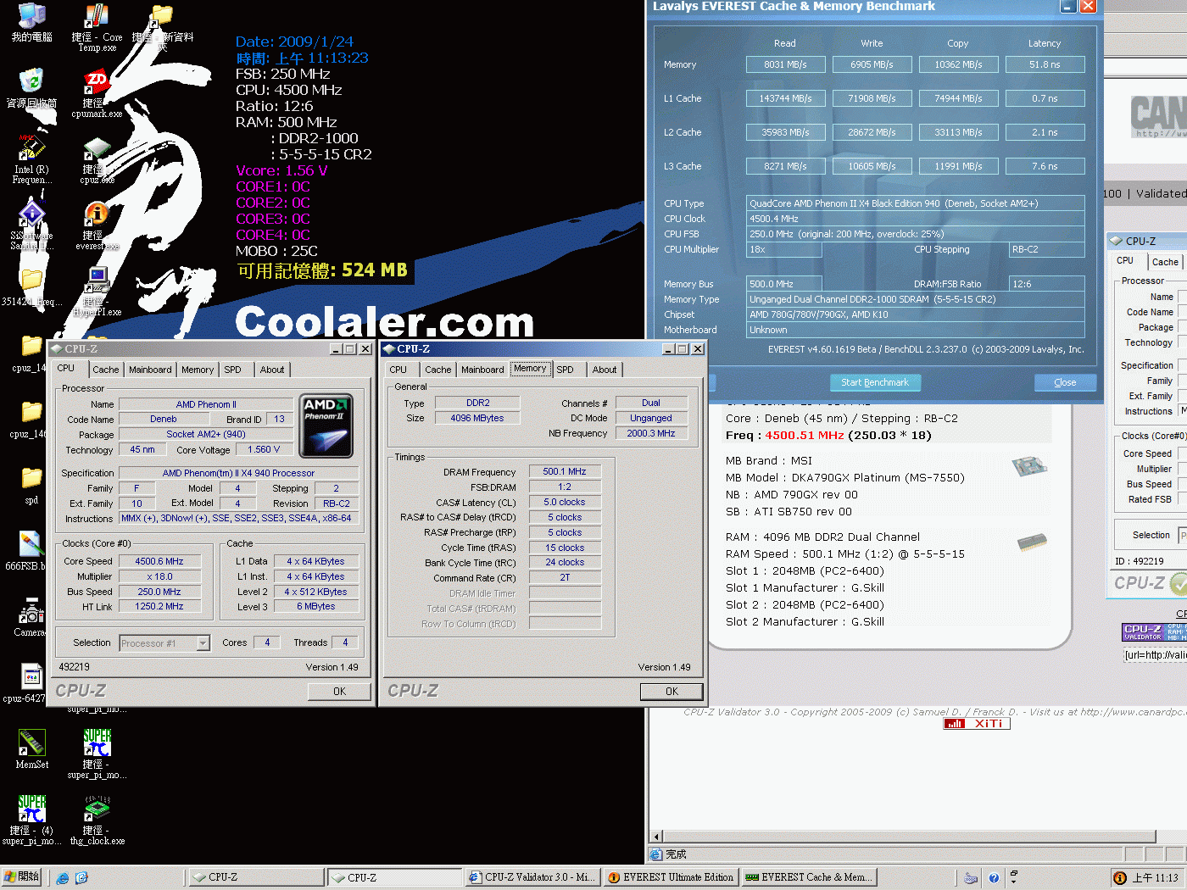Click the CPU-Z Validator banner thumbnail
Screen dimensions: 1187x890
point(1154,632)
